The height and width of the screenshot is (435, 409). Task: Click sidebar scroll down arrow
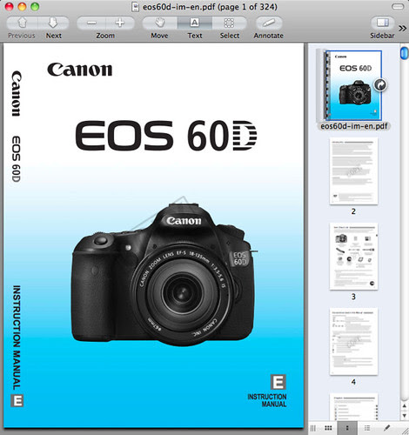405,415
